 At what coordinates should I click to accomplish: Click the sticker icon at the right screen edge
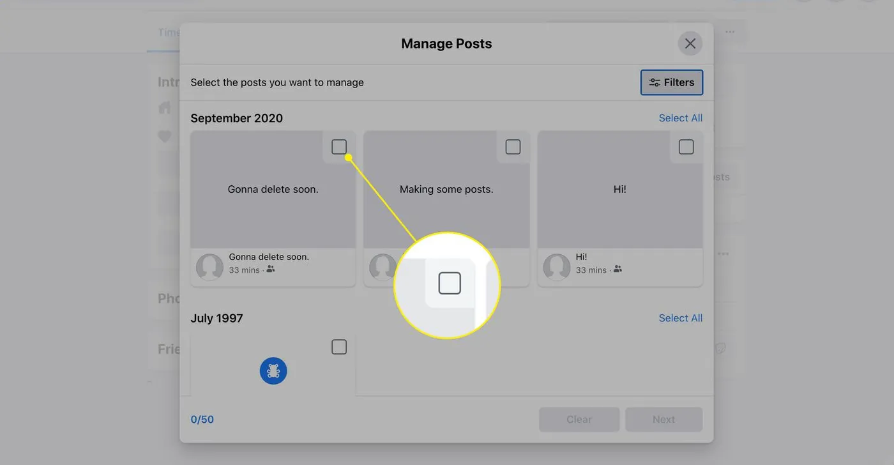pos(720,348)
